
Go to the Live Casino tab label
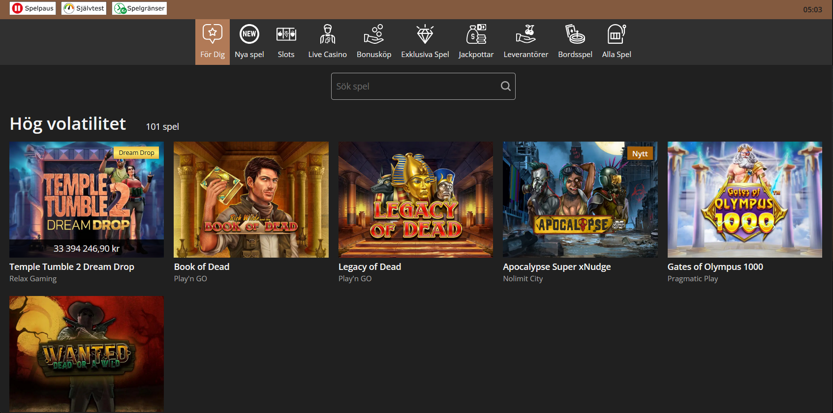pyautogui.click(x=328, y=55)
